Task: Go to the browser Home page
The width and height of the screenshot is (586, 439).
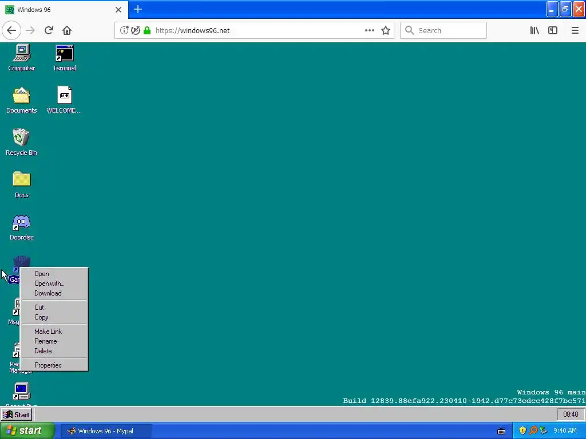Action: tap(67, 30)
